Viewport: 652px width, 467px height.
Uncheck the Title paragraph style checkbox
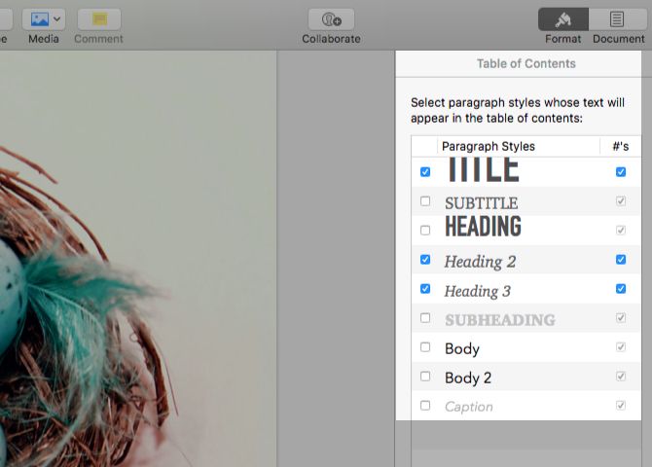[x=425, y=172]
